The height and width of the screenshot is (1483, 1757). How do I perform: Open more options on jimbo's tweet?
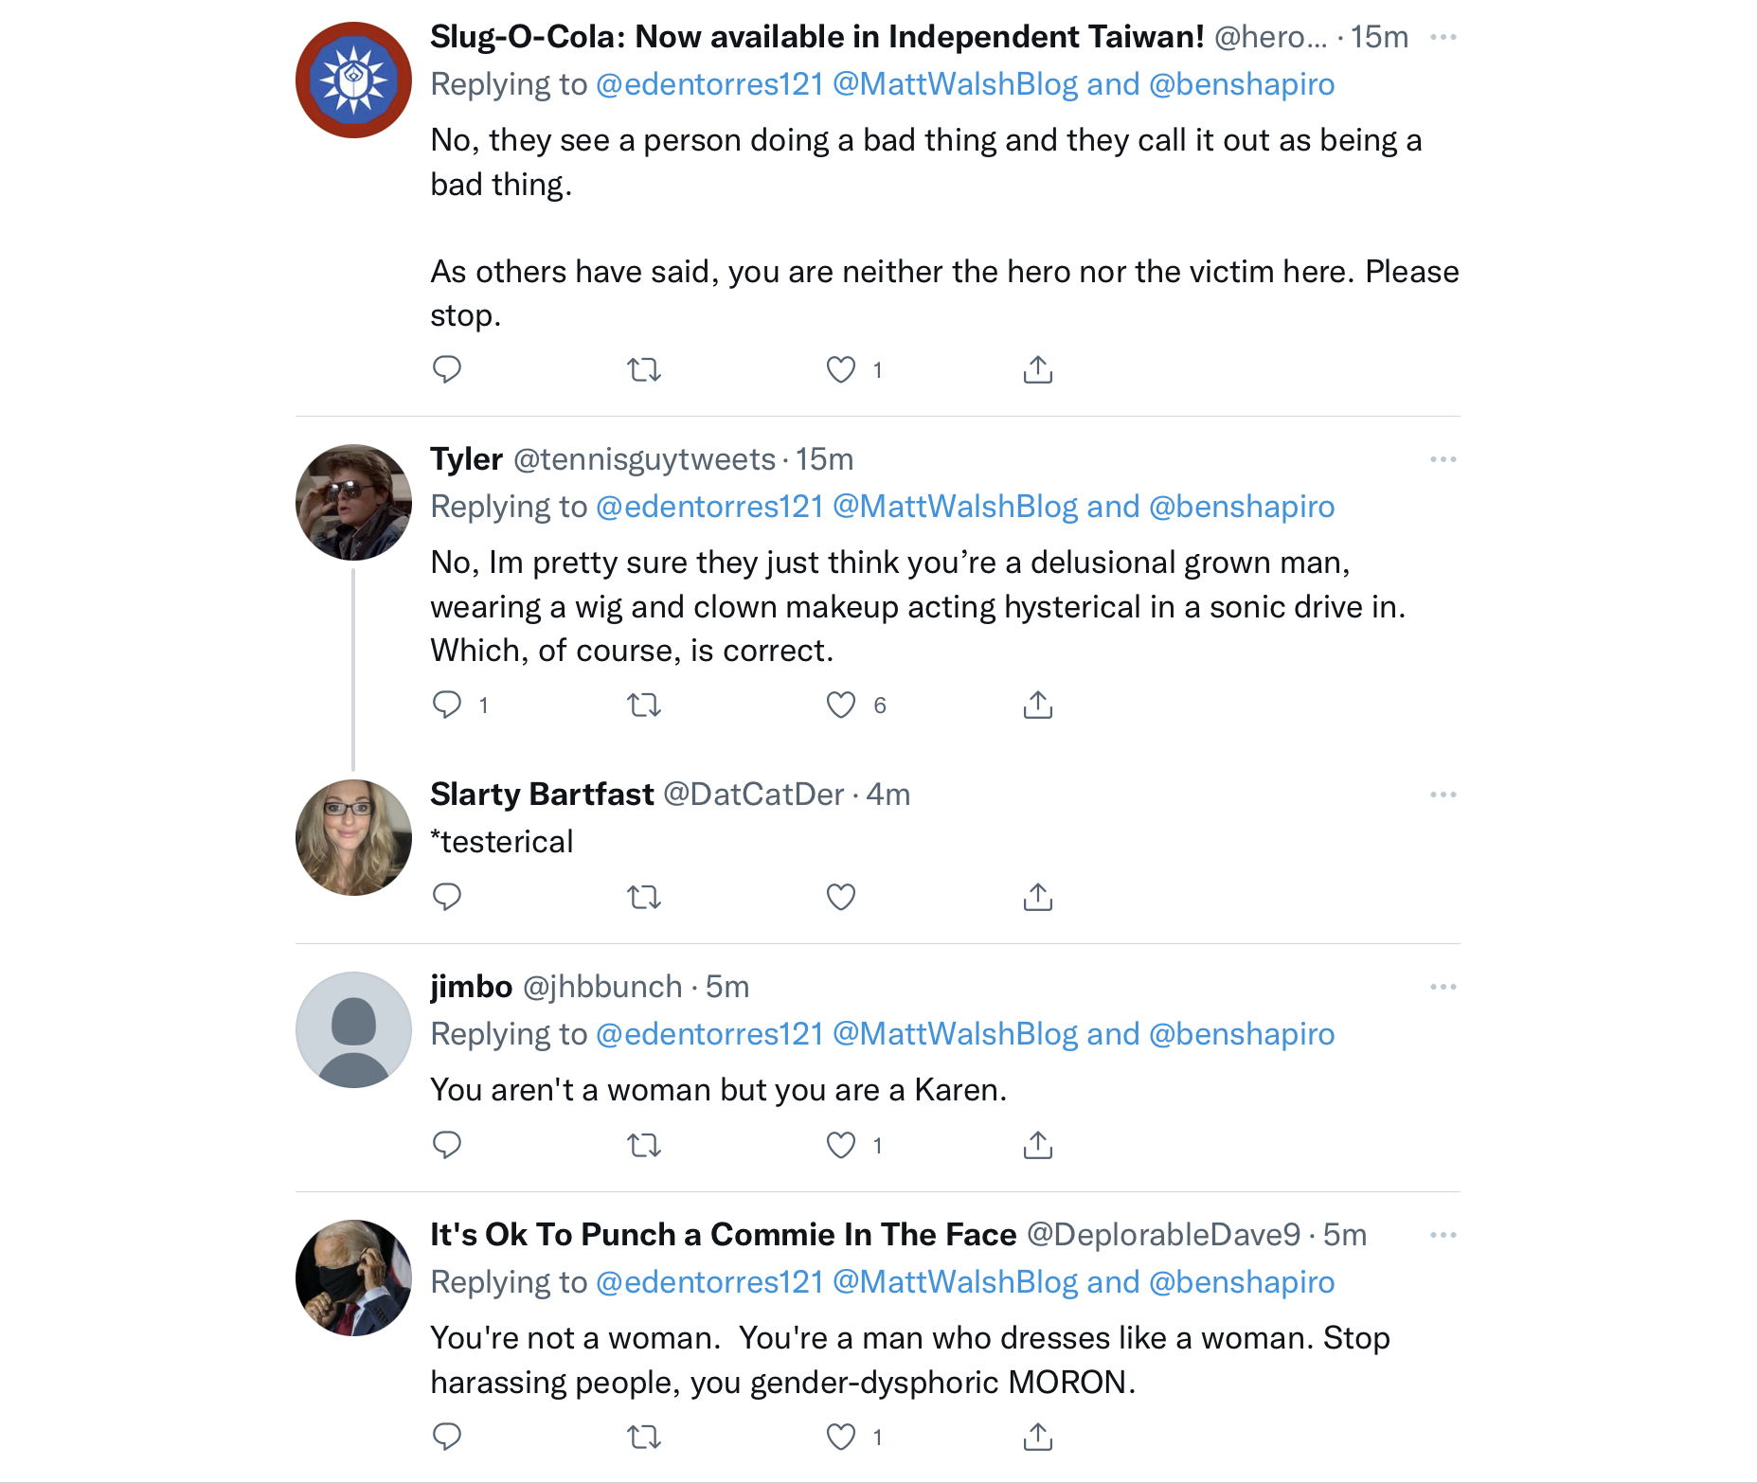click(1443, 987)
